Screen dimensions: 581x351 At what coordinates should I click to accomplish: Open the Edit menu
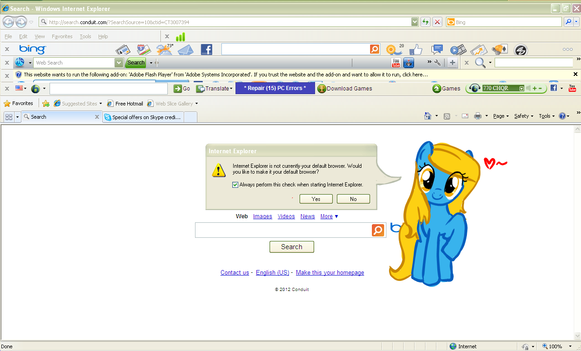(23, 36)
